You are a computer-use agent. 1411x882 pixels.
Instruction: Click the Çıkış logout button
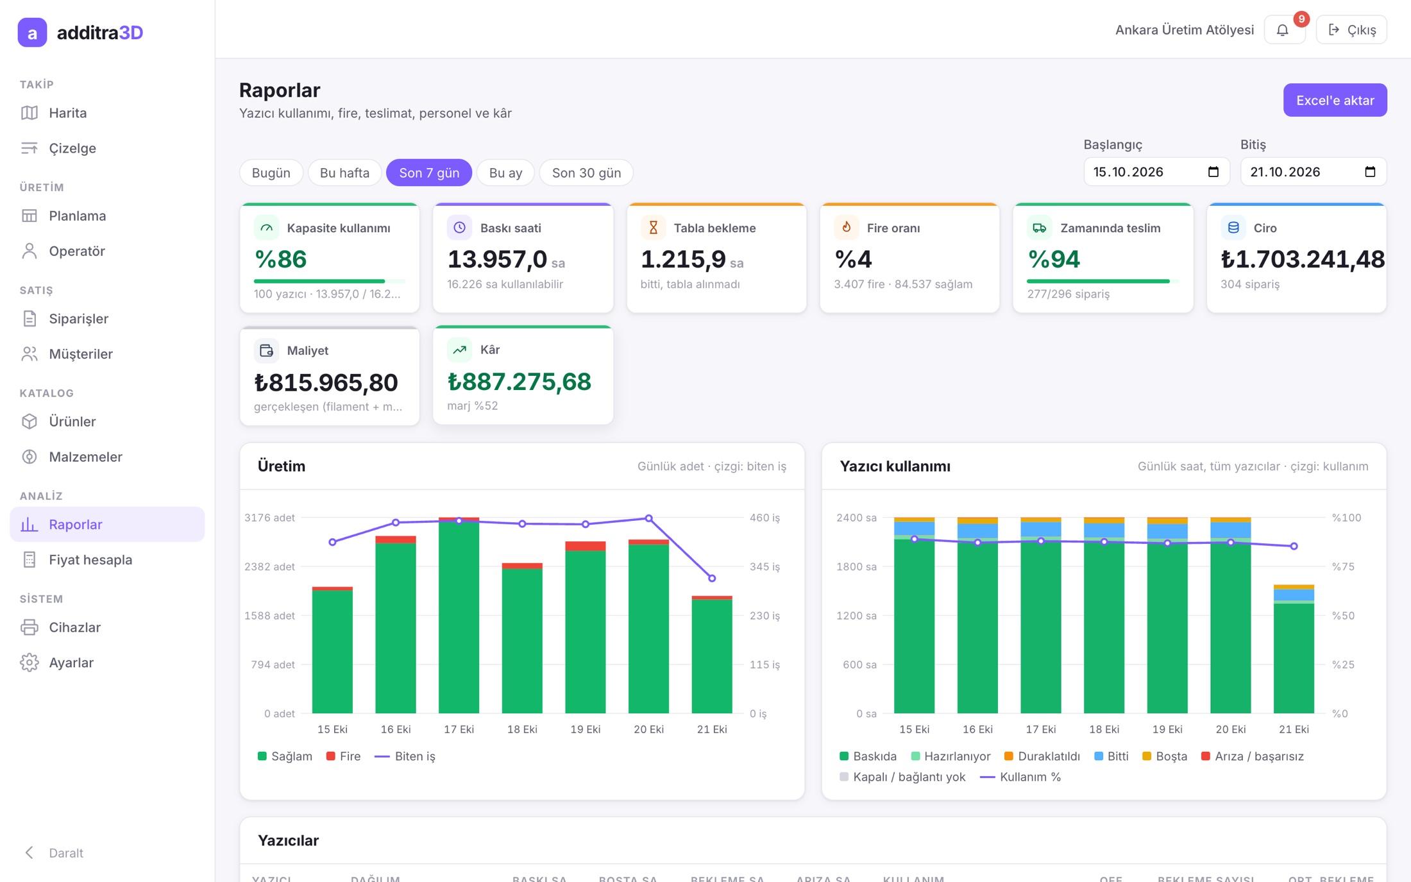coord(1351,30)
